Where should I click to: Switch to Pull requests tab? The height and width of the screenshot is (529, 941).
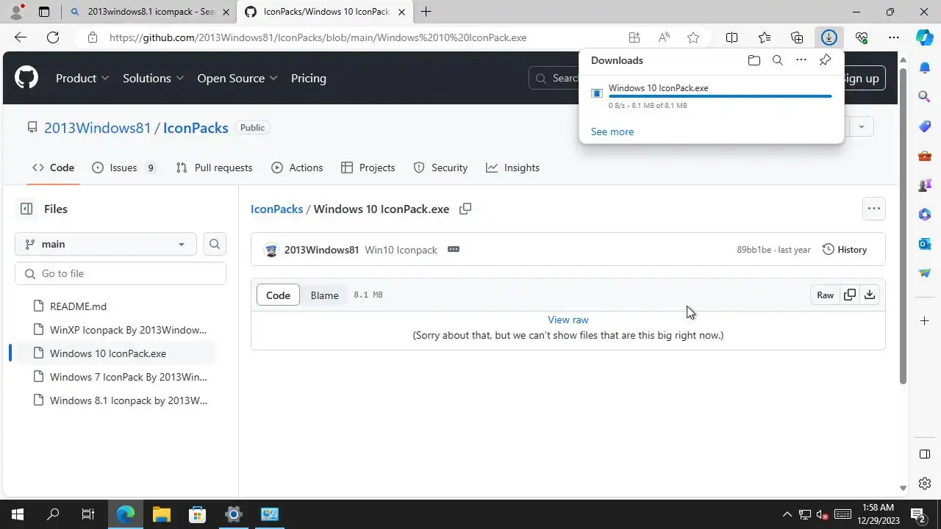(214, 168)
